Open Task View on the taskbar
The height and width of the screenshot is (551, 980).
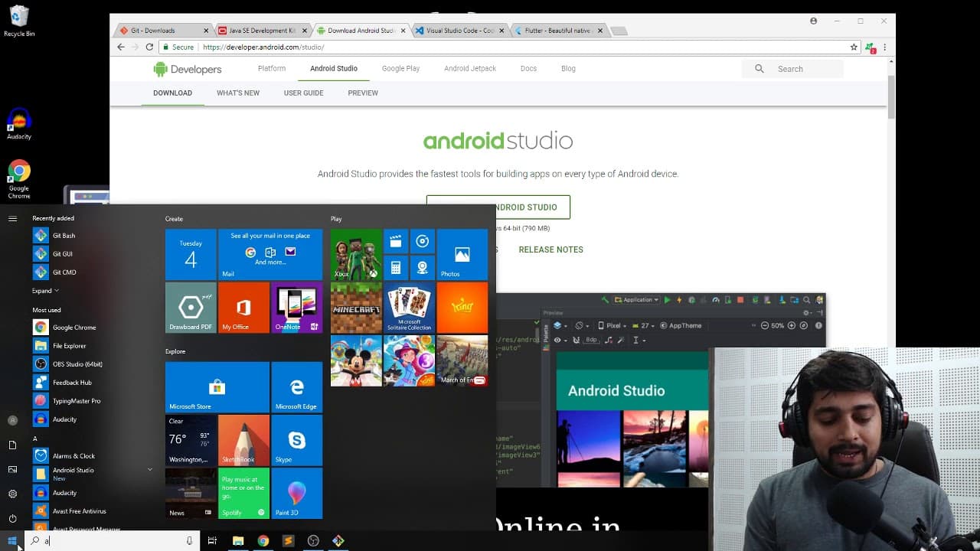(x=212, y=541)
